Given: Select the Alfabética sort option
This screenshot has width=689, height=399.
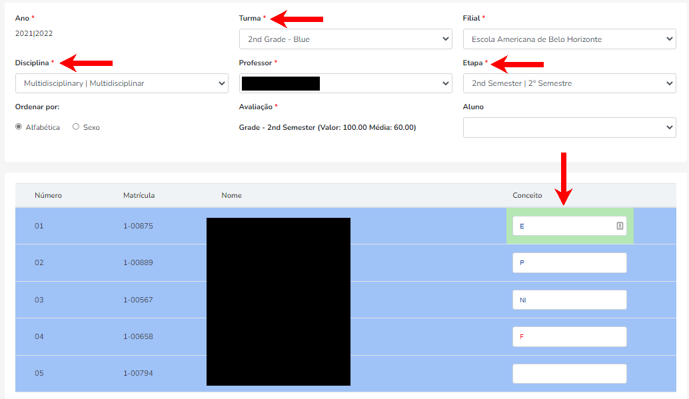Looking at the screenshot, I should coord(19,127).
